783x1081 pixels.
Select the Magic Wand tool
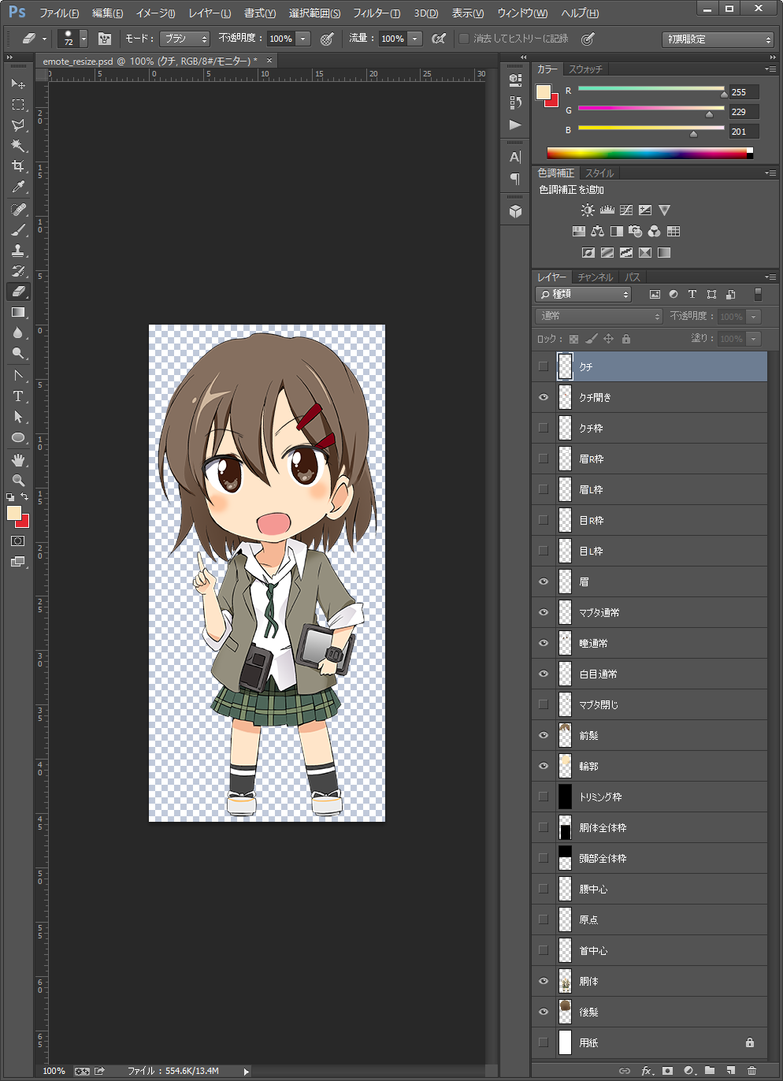click(x=17, y=146)
